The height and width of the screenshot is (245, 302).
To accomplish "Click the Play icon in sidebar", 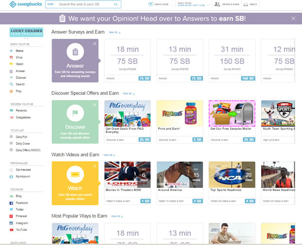I will coord(11,91).
